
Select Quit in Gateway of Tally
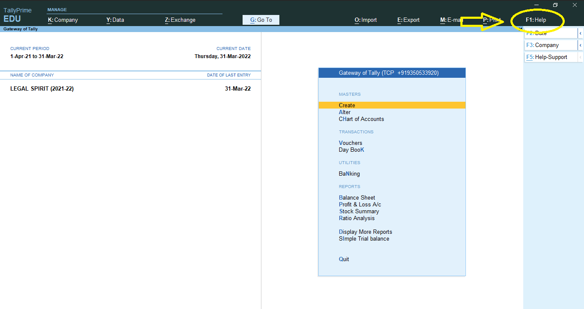coord(344,259)
